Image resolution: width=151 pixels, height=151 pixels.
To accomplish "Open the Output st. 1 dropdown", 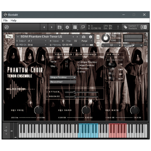I will 31,41.
